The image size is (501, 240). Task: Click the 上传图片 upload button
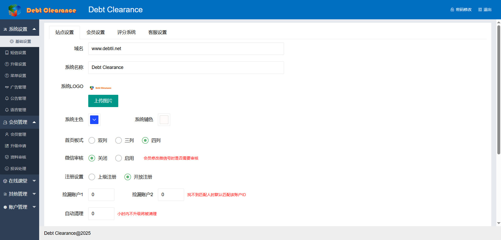[x=103, y=101]
